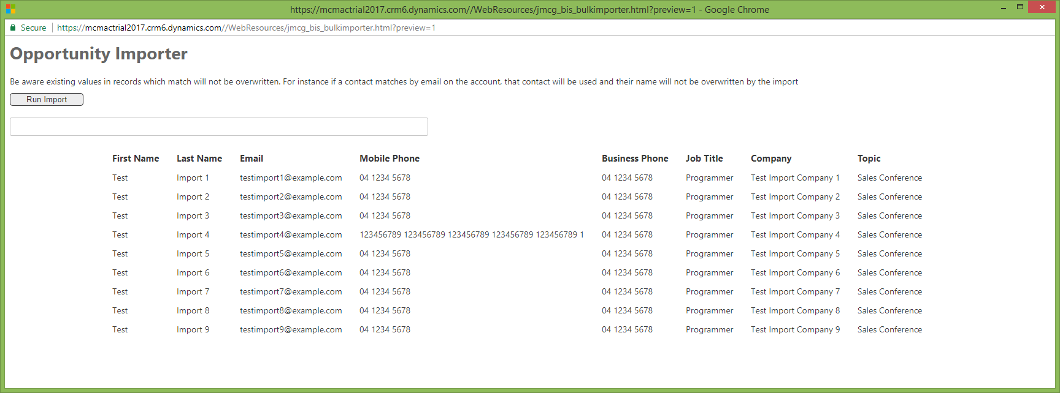Viewport: 1060px width, 393px height.
Task: Click the empty text input field
Action: 218,127
